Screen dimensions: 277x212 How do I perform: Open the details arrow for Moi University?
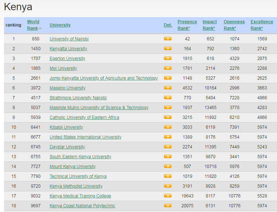168,68
